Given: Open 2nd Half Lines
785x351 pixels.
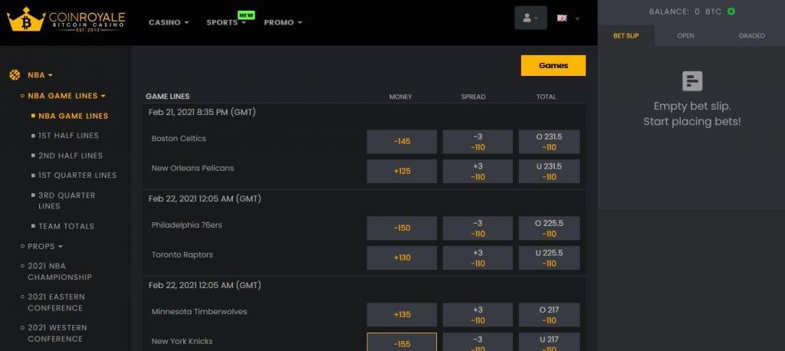Looking at the screenshot, I should [71, 156].
